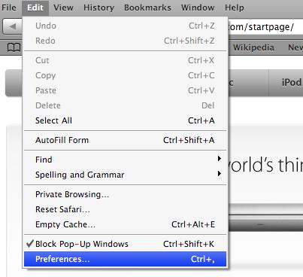Expand the Spelling and Grammar submenu
This screenshot has width=303, height=277.
[125, 175]
